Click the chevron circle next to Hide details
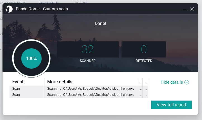The image size is (202, 120). tap(187, 82)
